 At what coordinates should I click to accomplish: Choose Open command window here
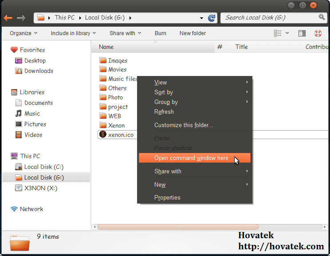pos(191,158)
